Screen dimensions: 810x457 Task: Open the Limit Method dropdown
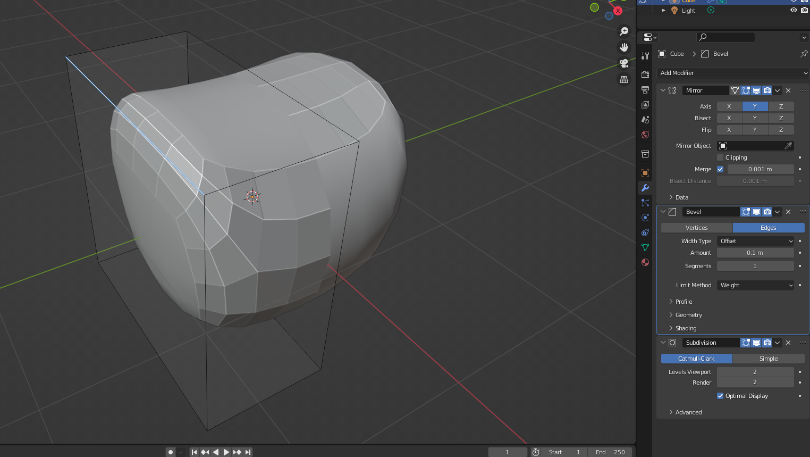(x=755, y=285)
